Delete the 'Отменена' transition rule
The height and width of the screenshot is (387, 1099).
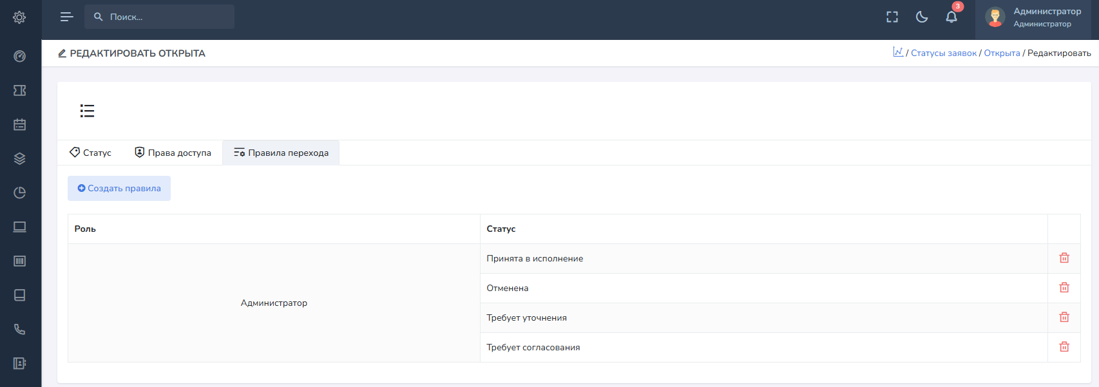(x=1064, y=288)
